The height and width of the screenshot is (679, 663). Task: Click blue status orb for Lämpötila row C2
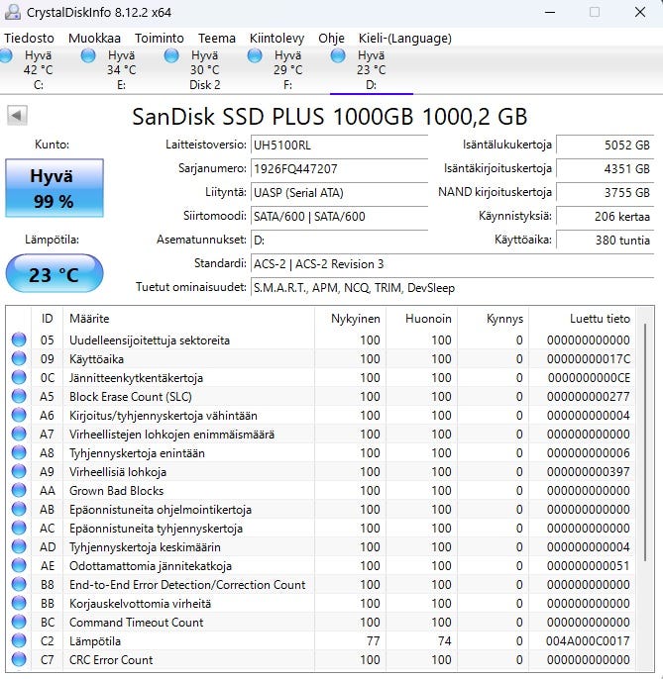20,641
